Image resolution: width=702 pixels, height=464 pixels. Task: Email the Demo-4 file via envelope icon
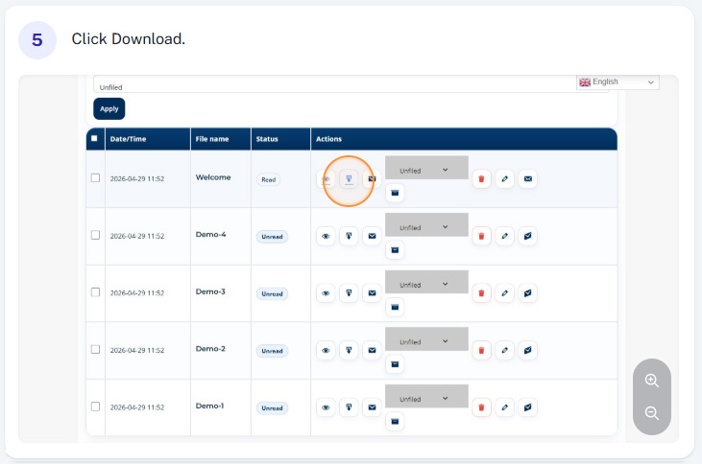coord(372,236)
